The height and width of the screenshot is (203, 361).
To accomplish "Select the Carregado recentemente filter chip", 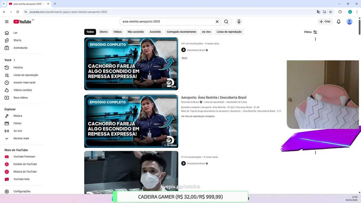I will pyautogui.click(x=181, y=32).
